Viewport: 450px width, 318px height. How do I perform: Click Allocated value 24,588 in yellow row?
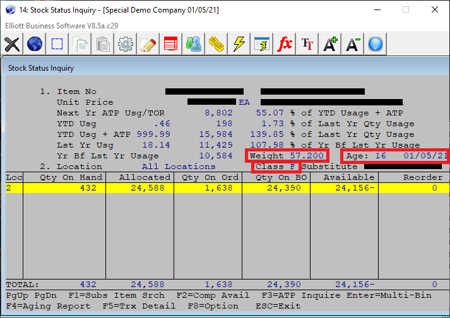148,188
